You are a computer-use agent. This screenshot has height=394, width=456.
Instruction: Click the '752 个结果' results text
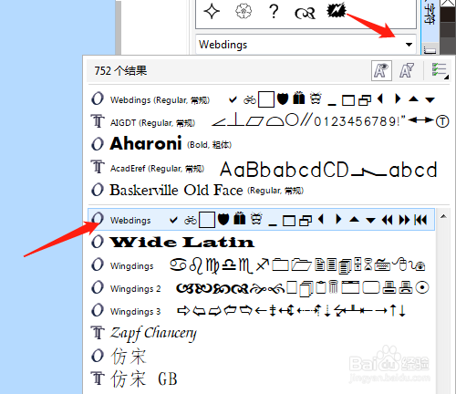[120, 71]
